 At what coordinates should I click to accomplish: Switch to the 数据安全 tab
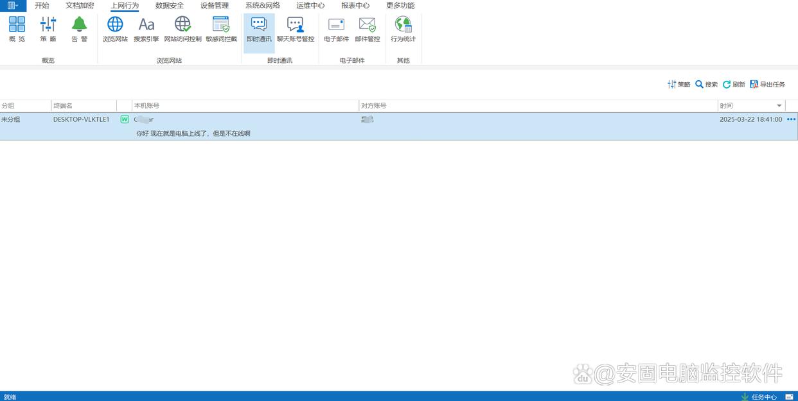point(170,6)
